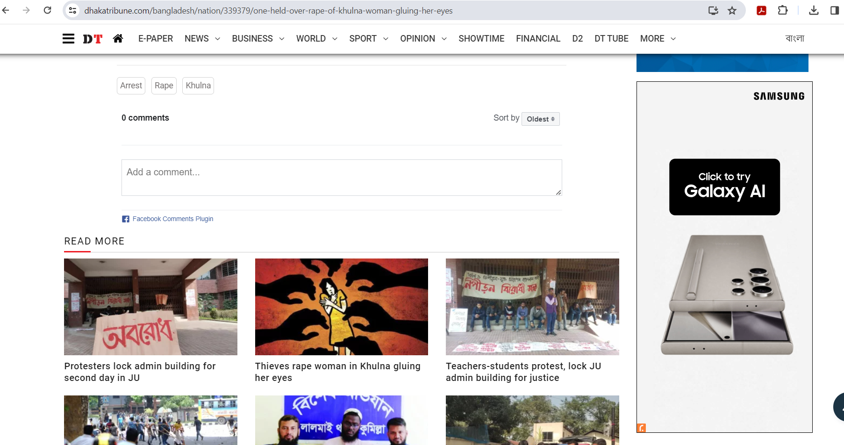Screen dimensions: 844x445
Task: Click the Khulna tag
Action: click(x=198, y=86)
